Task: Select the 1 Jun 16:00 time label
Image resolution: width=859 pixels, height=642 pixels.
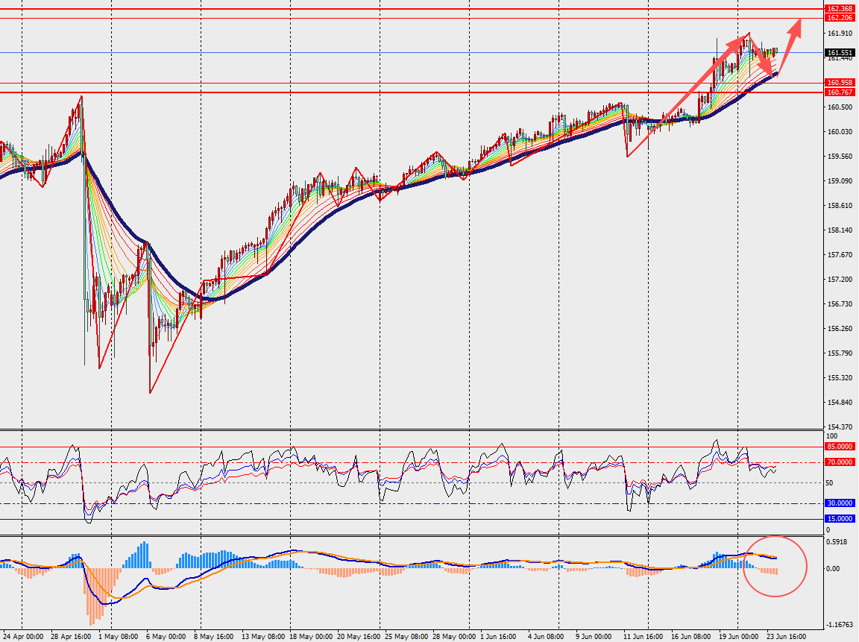Action: (x=498, y=637)
